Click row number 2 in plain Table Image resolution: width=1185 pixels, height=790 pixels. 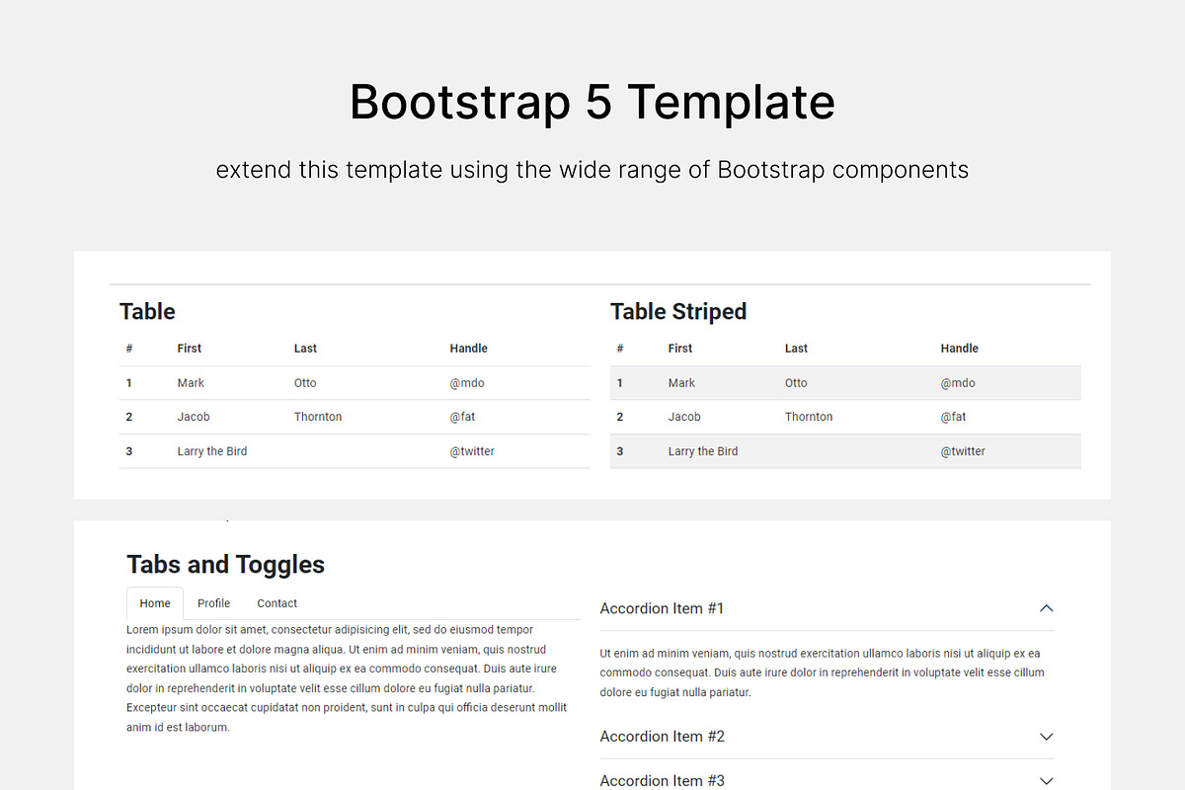click(x=129, y=417)
